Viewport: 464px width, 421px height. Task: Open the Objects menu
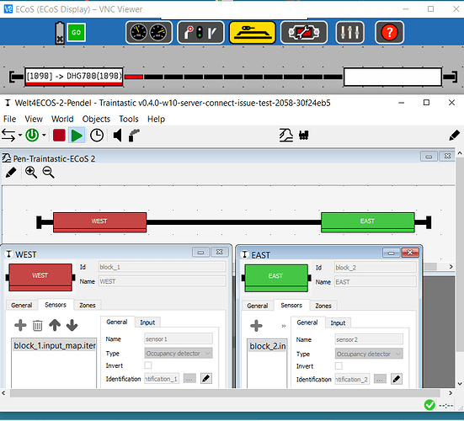click(x=96, y=119)
